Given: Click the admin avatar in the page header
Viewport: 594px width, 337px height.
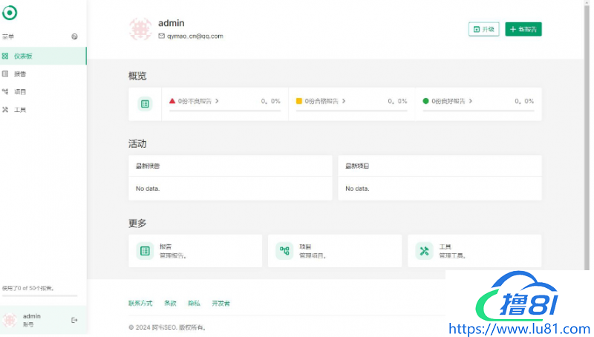Looking at the screenshot, I should pos(140,29).
